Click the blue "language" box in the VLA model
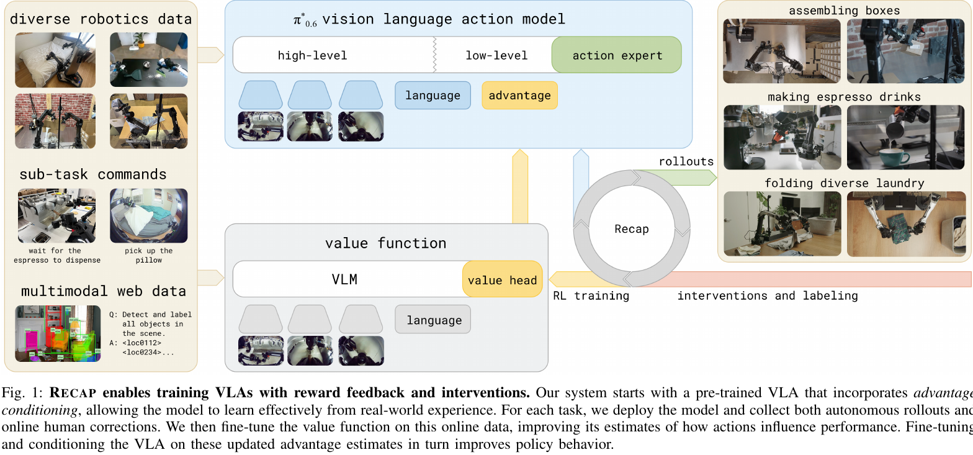 [x=433, y=96]
